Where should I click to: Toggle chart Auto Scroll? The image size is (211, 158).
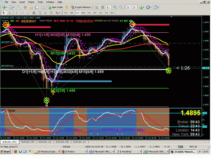coord(128,7)
